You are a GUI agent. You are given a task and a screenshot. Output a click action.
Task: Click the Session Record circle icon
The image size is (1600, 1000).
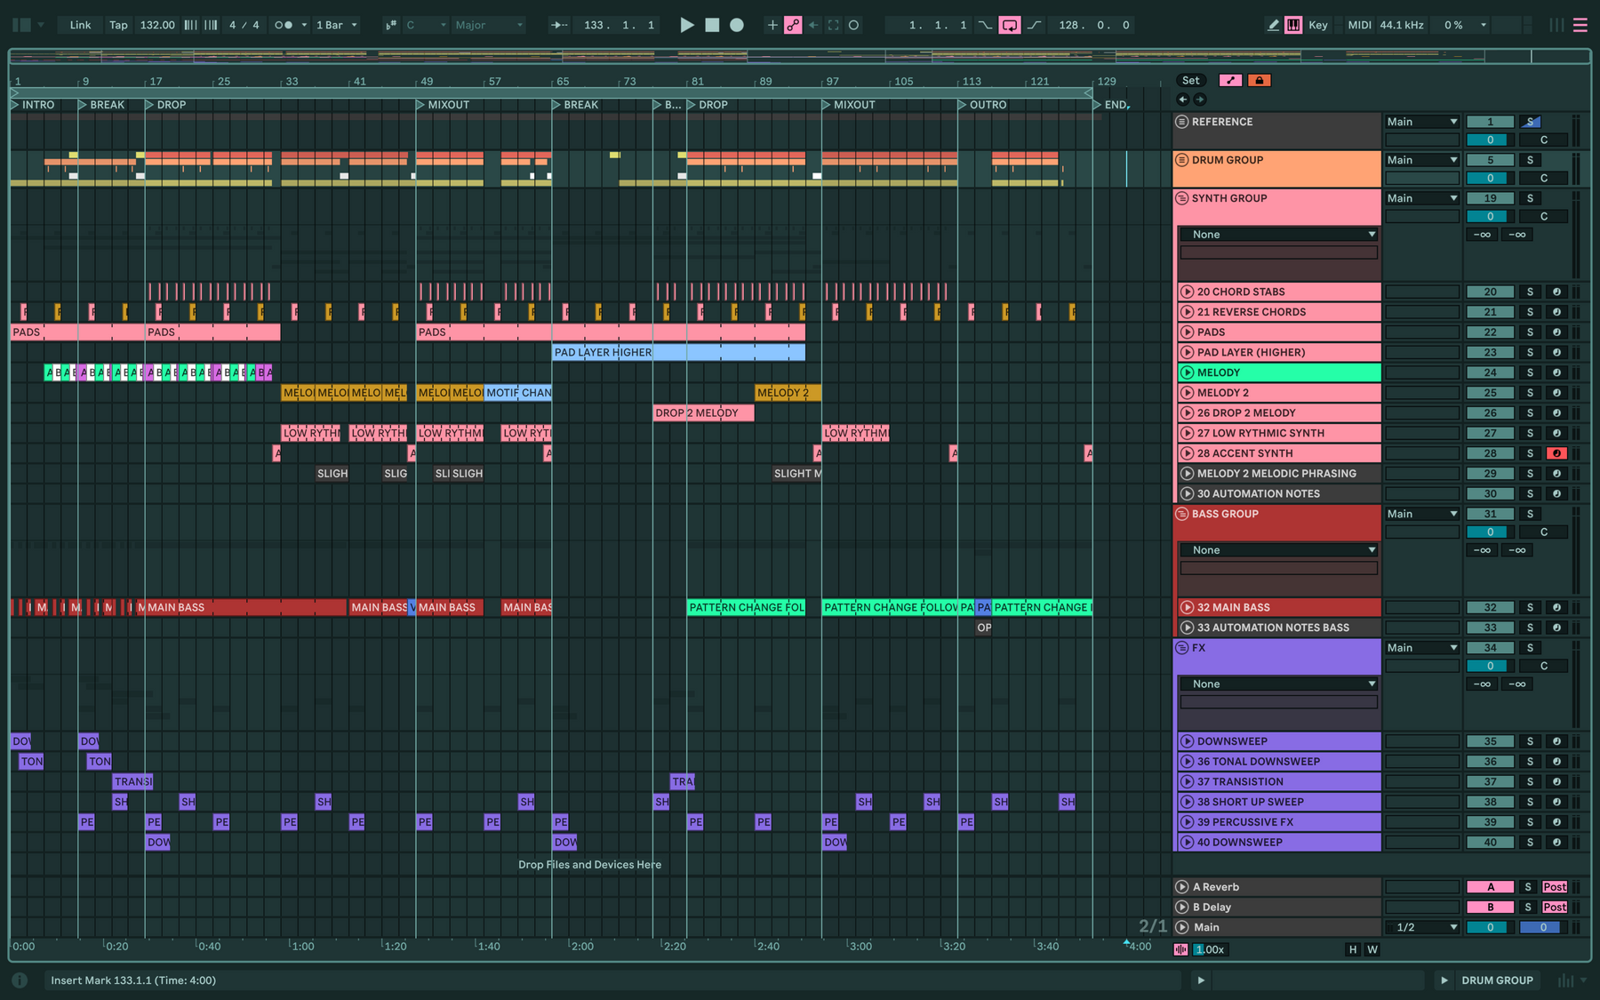point(854,25)
